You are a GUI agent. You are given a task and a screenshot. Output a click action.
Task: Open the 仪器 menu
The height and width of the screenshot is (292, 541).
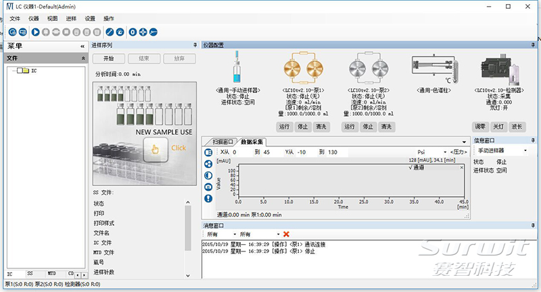point(34,19)
